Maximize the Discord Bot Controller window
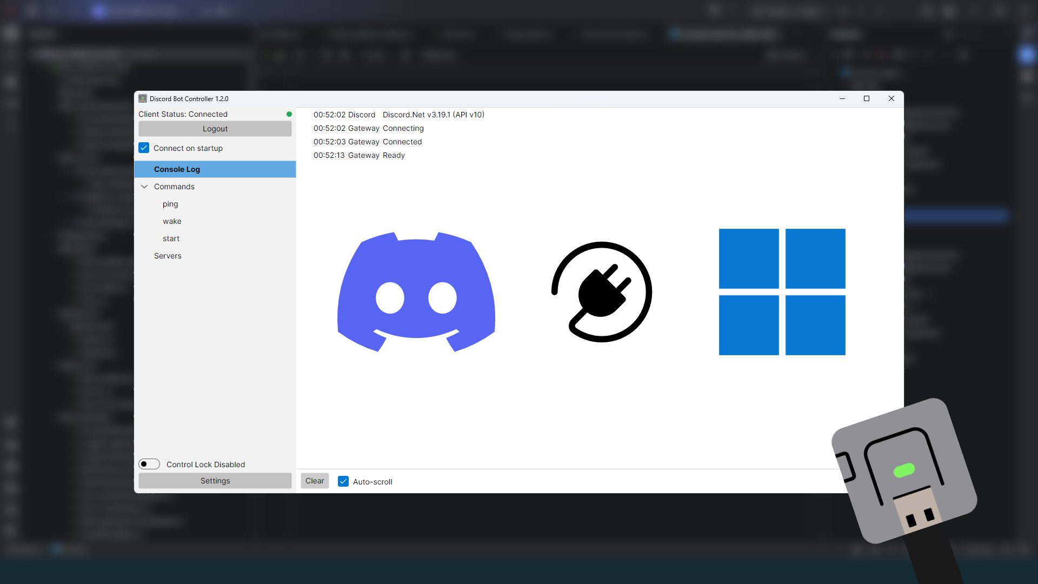 click(x=867, y=98)
